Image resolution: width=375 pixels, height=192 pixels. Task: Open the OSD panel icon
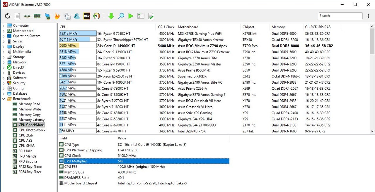click(x=87, y=16)
